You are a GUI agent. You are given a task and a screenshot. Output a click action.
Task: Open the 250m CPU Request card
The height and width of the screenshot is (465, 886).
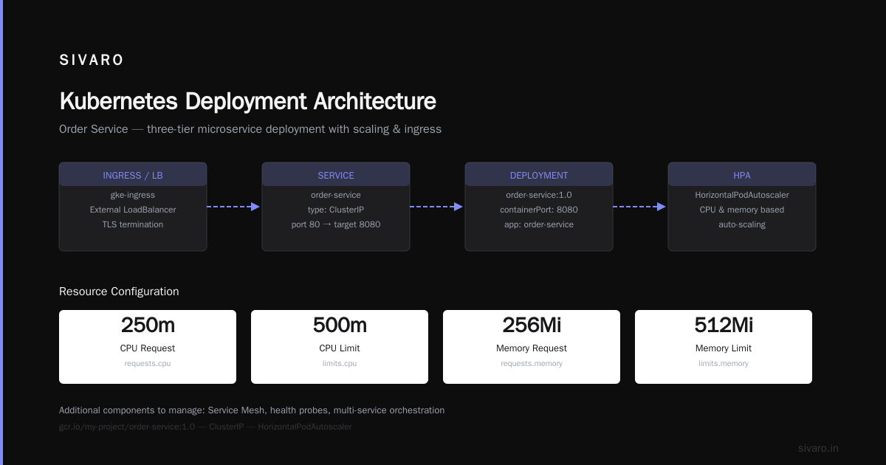coord(148,347)
